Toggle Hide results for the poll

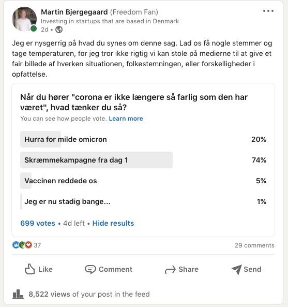(x=113, y=223)
